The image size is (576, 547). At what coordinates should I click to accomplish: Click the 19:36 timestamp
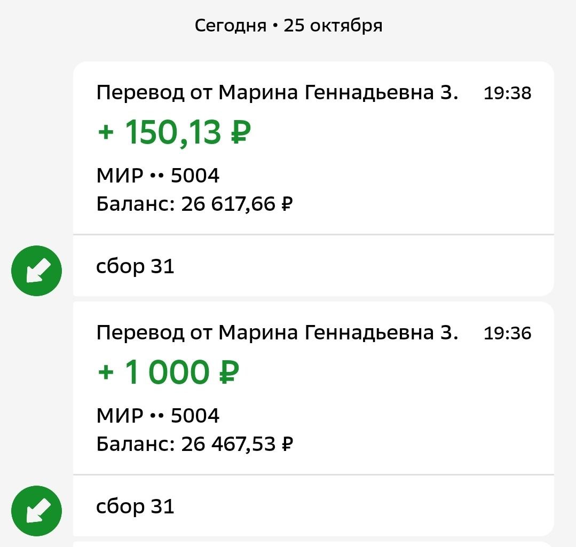coord(507,334)
